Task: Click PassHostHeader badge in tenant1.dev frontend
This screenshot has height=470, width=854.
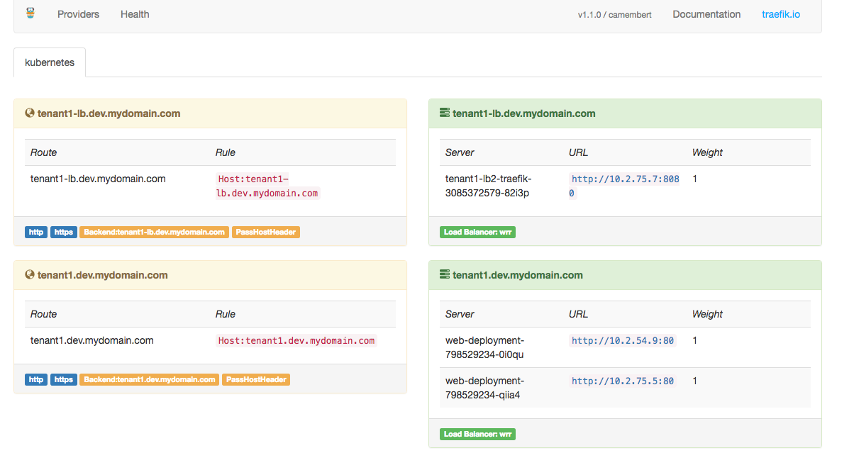Action: [256, 379]
